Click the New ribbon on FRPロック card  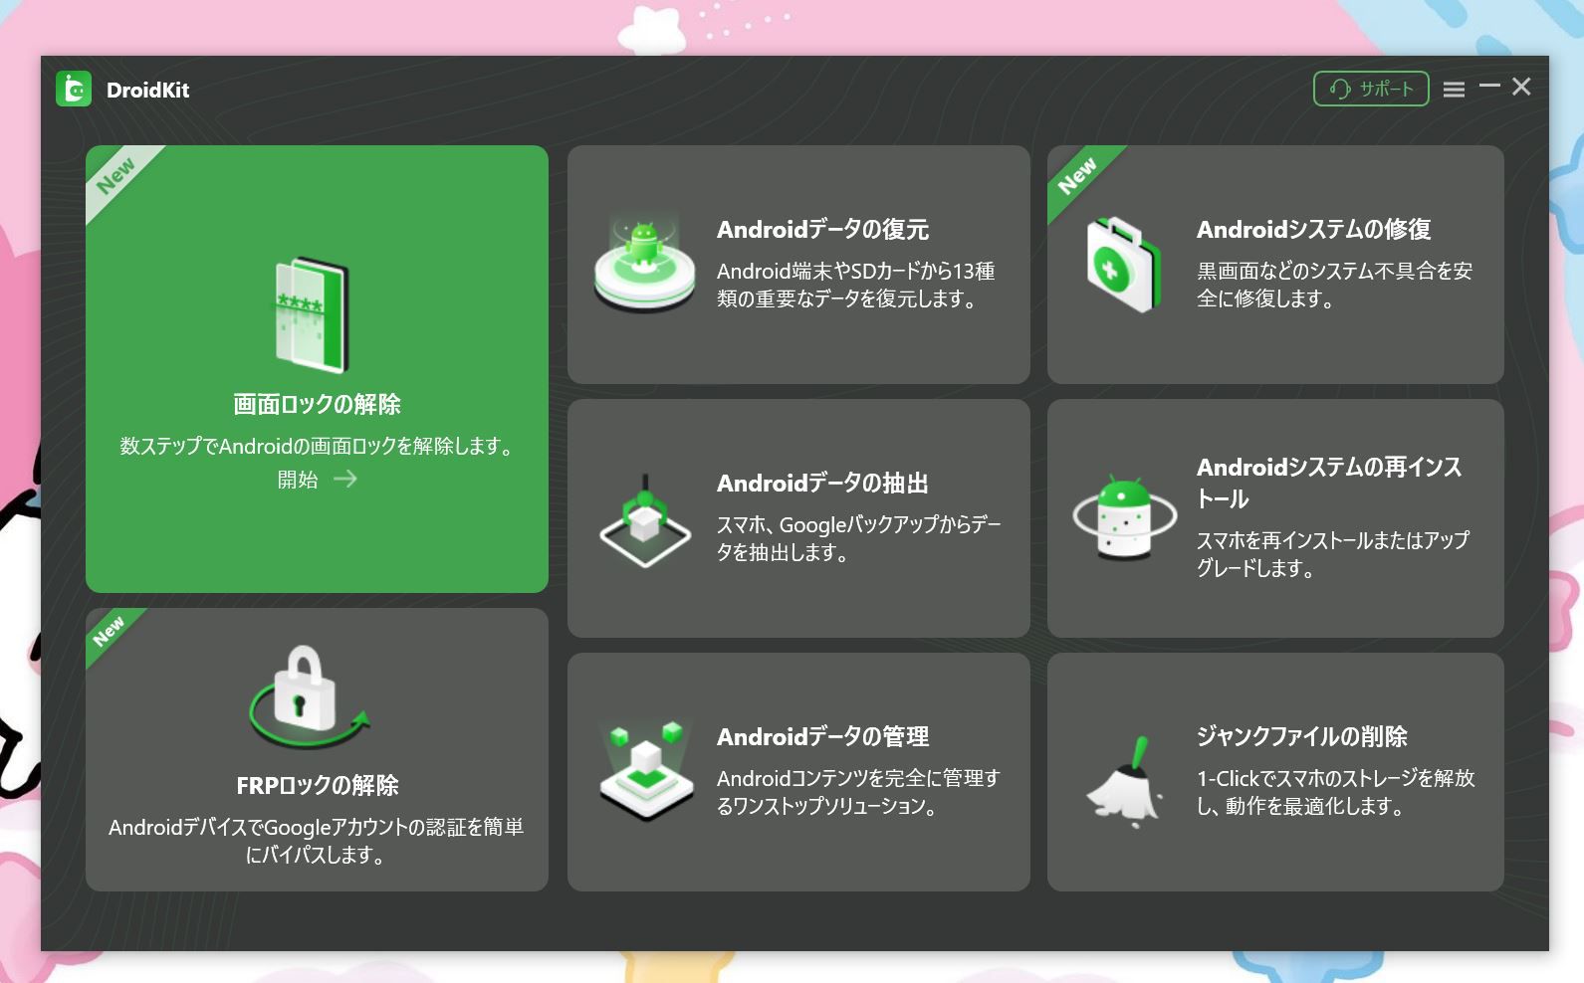click(109, 631)
